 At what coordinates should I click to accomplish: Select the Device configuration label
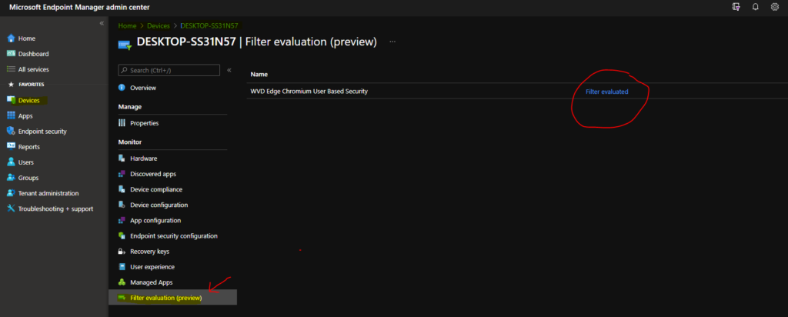tap(159, 205)
